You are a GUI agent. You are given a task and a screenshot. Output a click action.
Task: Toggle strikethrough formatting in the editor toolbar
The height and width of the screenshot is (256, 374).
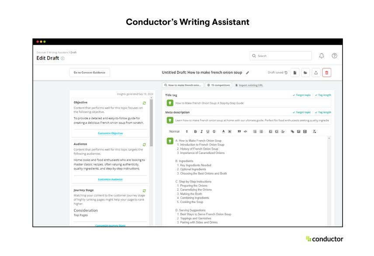coord(214,132)
